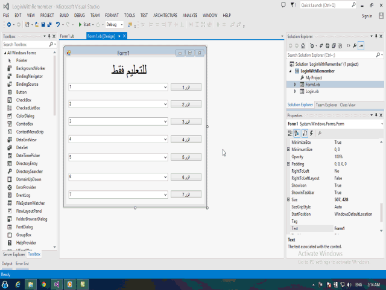Select the CheckBox control in Toolbox
The width and height of the screenshot is (386, 290).
[x=24, y=100]
